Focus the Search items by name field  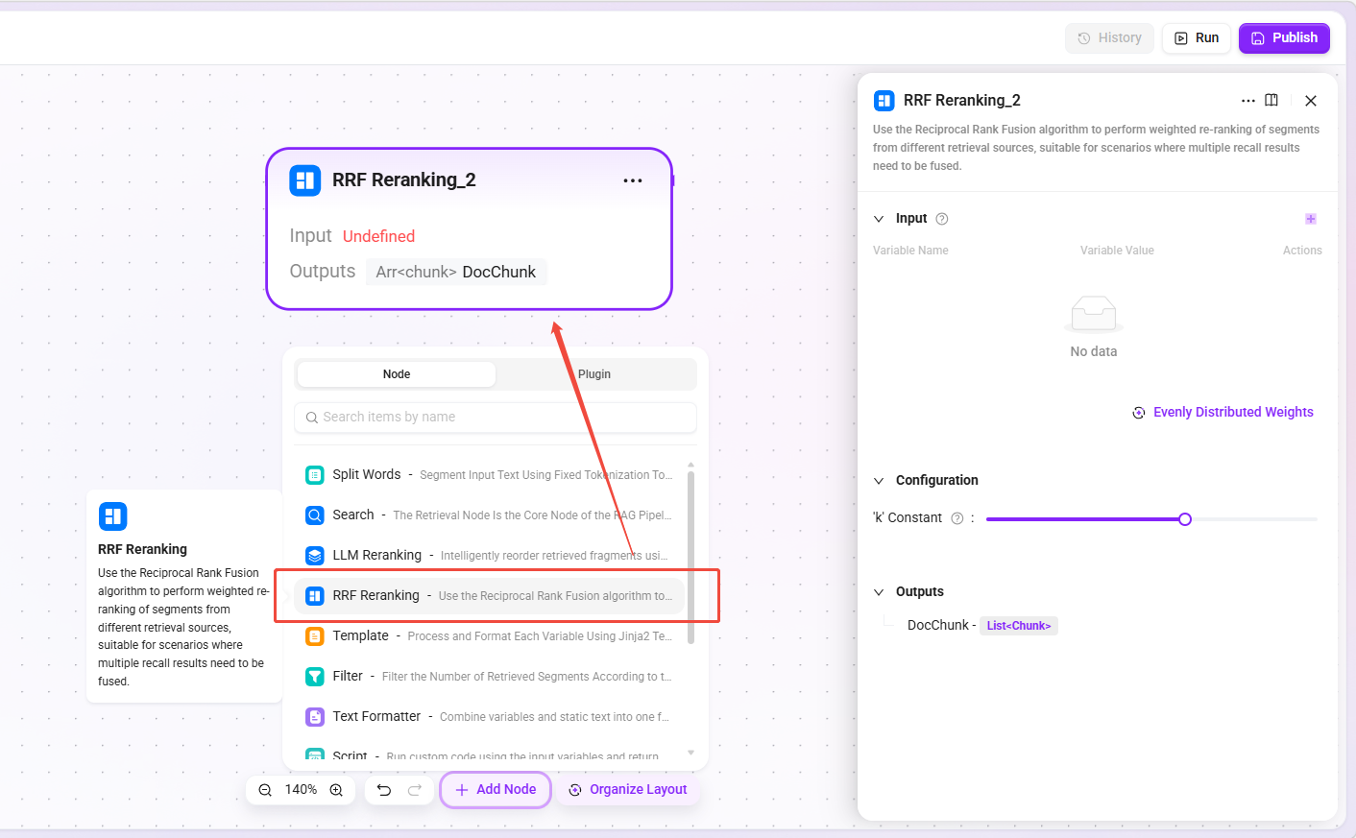[x=496, y=418]
